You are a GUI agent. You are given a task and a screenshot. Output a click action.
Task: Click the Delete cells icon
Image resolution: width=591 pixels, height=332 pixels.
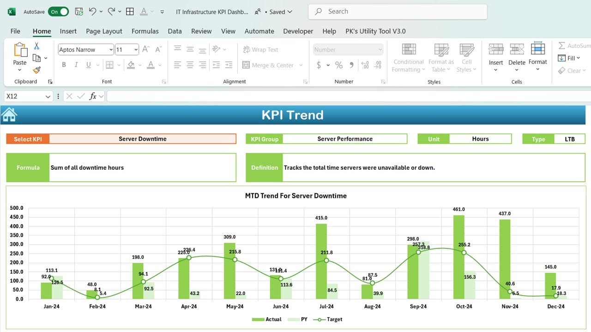pyautogui.click(x=517, y=49)
